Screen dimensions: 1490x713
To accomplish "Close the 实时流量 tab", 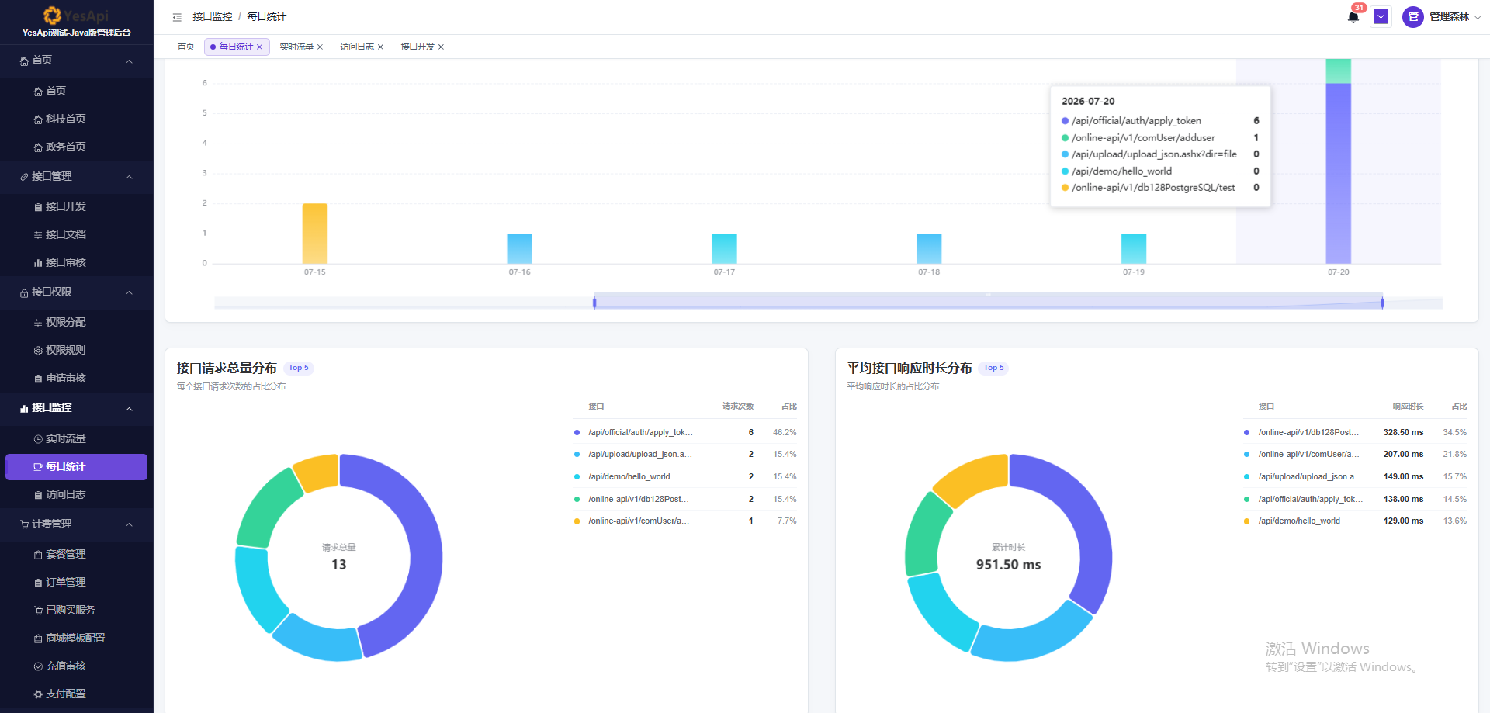I will 320,47.
